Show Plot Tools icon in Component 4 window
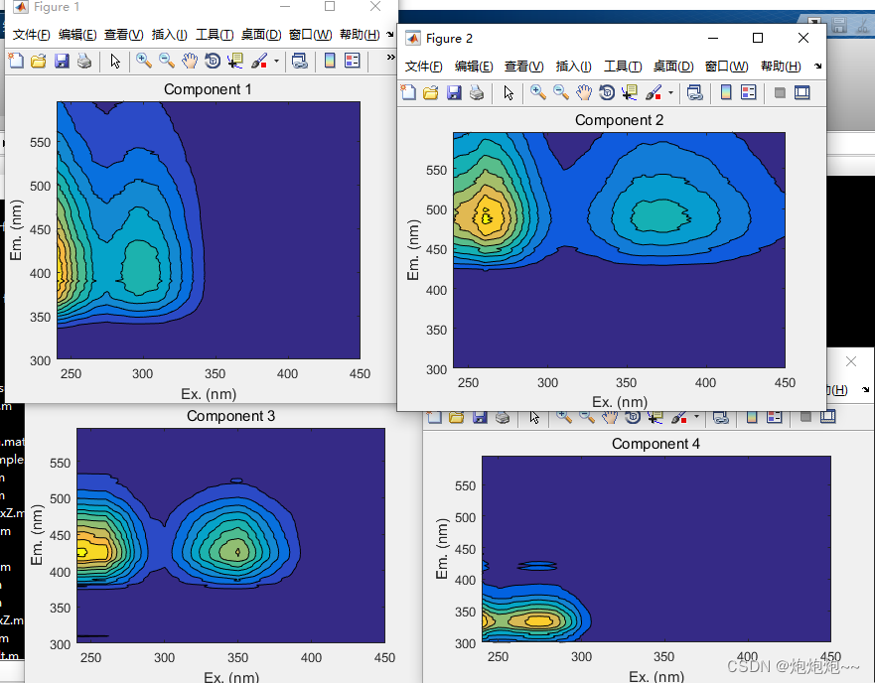Image resolution: width=875 pixels, height=683 pixels. [828, 417]
